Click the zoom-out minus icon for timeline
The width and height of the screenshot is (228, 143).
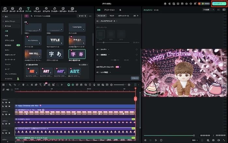[x=111, y=85]
